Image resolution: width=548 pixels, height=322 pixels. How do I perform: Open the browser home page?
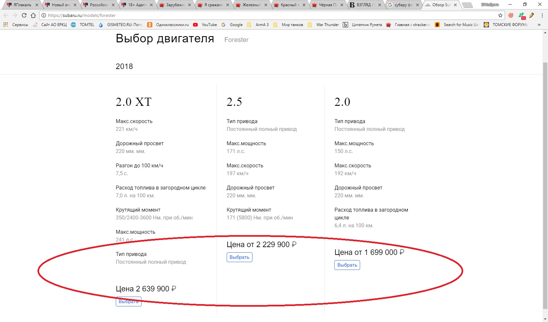click(33, 15)
